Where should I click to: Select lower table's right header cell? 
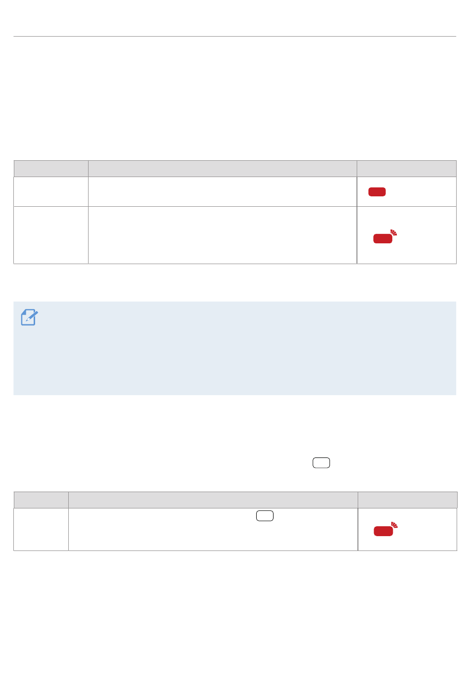(408, 500)
